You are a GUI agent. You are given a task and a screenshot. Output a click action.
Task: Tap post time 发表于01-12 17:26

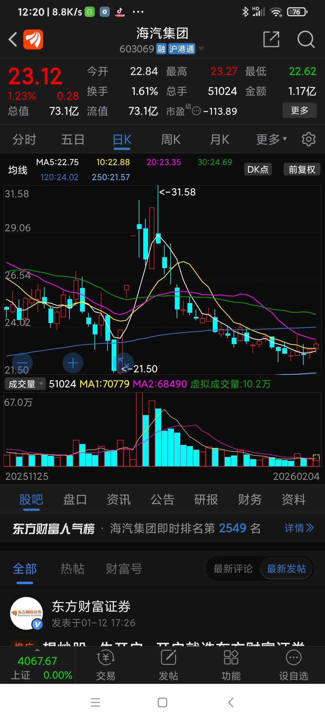pos(94,623)
